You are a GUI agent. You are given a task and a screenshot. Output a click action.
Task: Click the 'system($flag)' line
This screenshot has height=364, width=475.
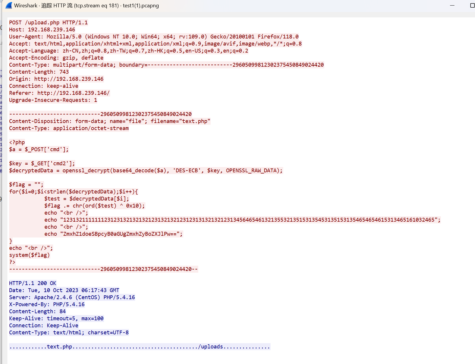point(29,255)
